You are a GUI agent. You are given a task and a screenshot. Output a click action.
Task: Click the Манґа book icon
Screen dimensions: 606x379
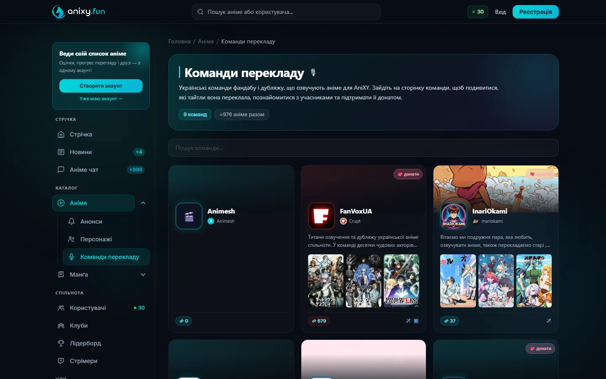point(61,275)
